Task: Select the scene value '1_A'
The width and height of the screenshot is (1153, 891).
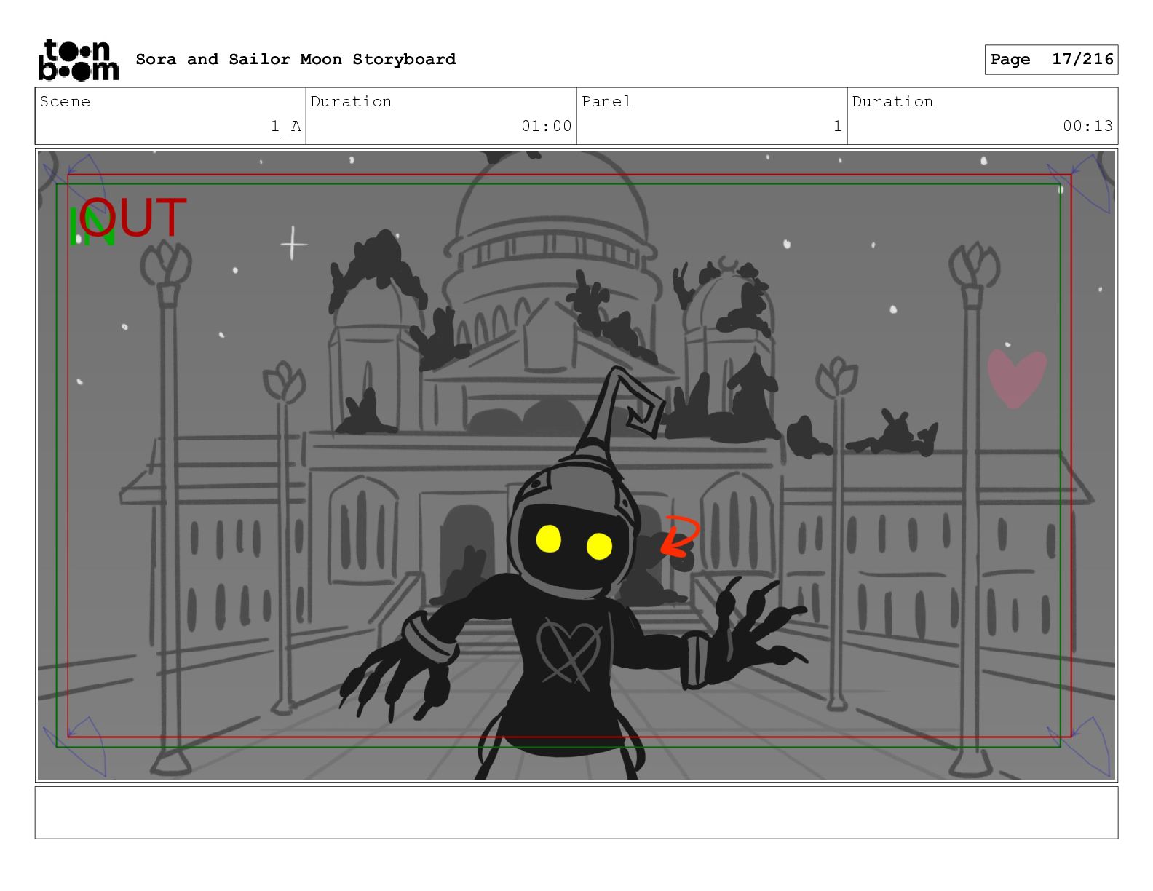Action: (x=286, y=126)
